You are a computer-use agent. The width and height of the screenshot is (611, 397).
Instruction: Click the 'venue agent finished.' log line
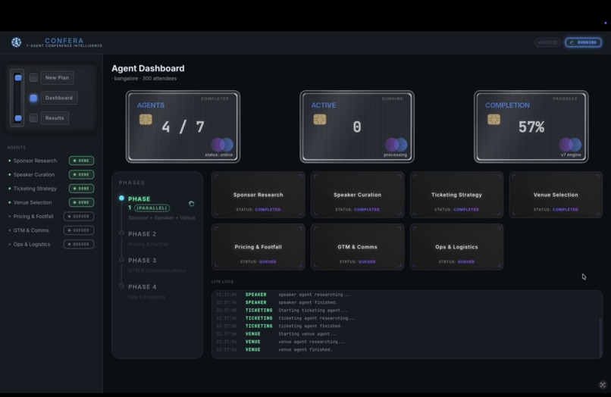click(x=305, y=349)
